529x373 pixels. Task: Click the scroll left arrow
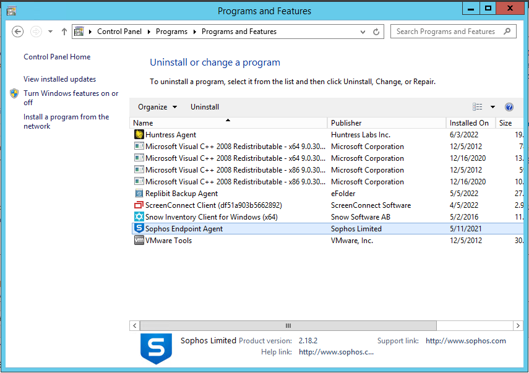tap(135, 325)
